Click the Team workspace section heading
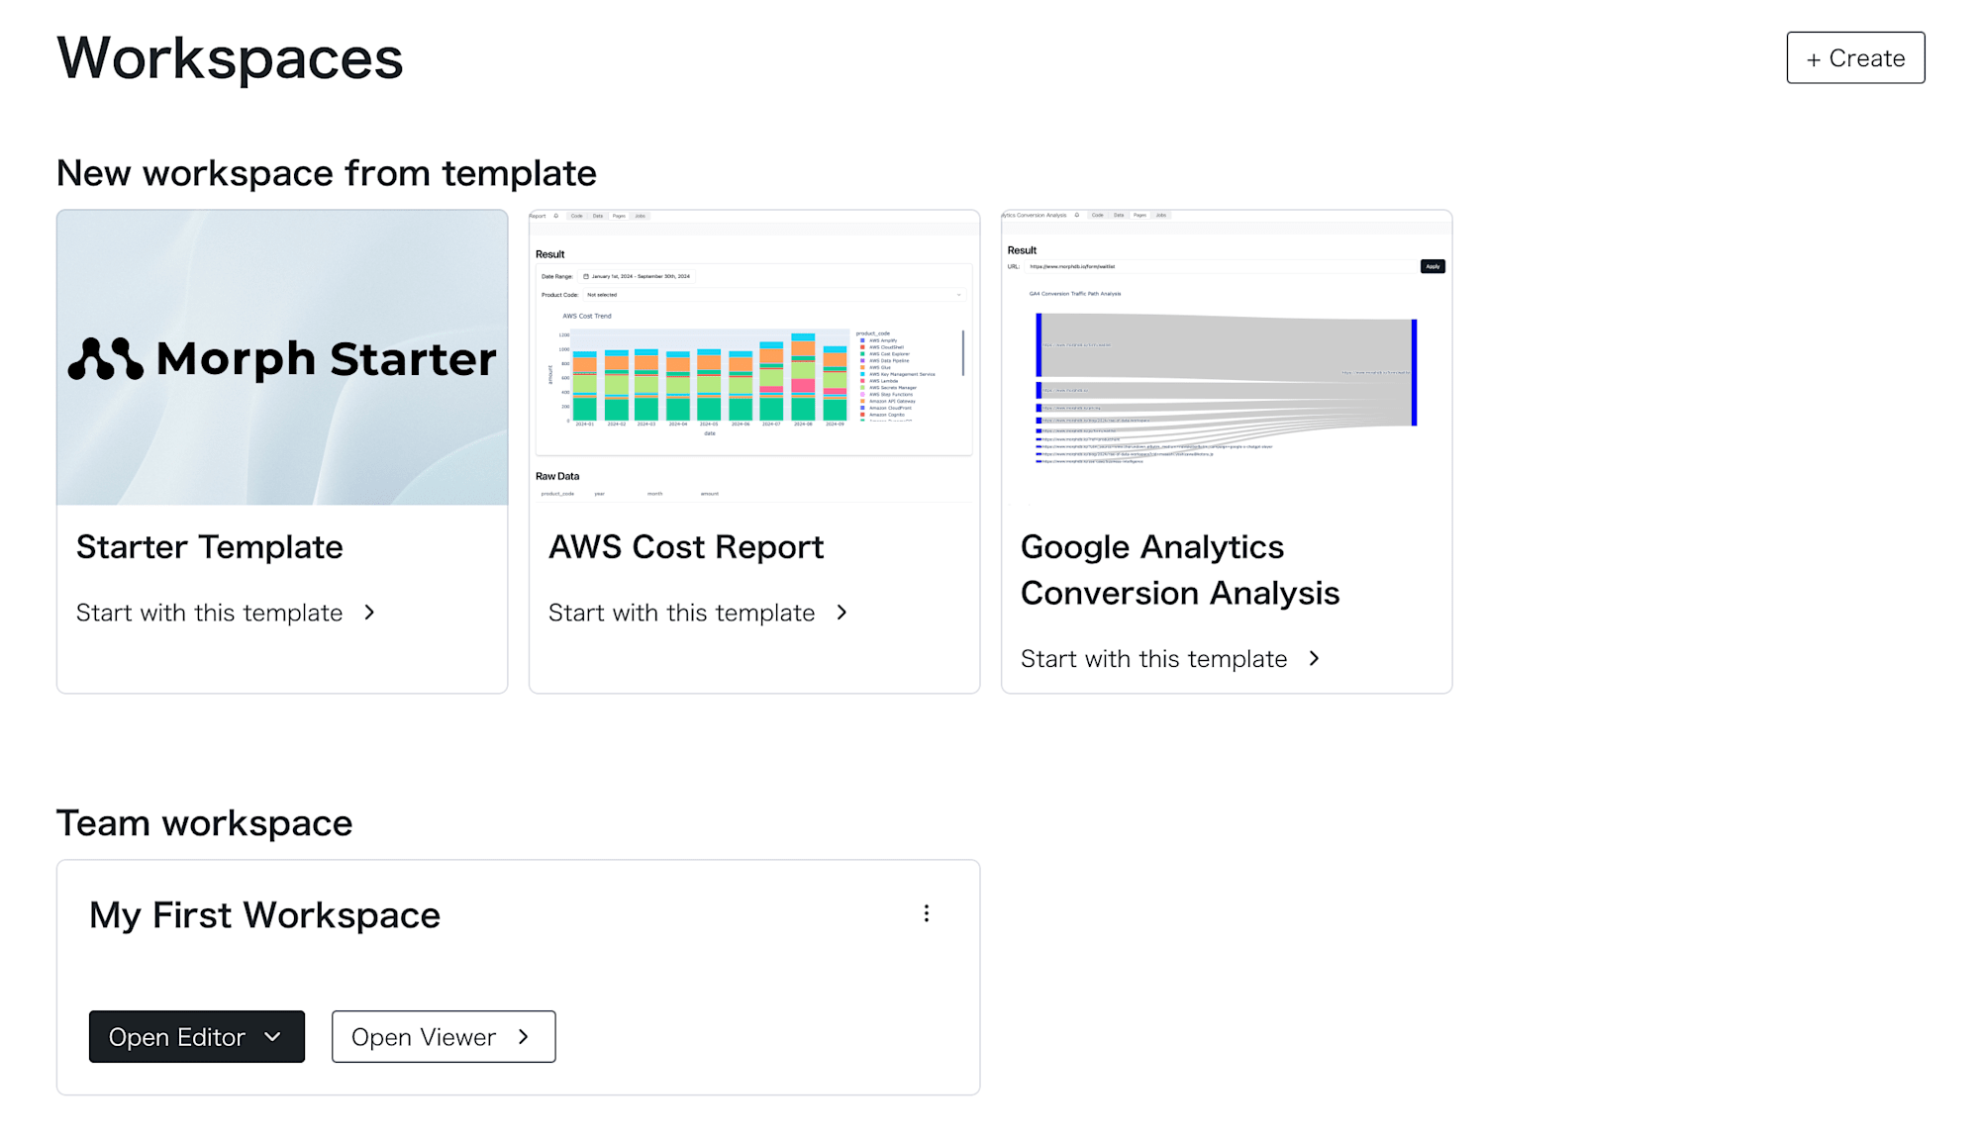This screenshot has height=1137, width=1980. tap(204, 823)
